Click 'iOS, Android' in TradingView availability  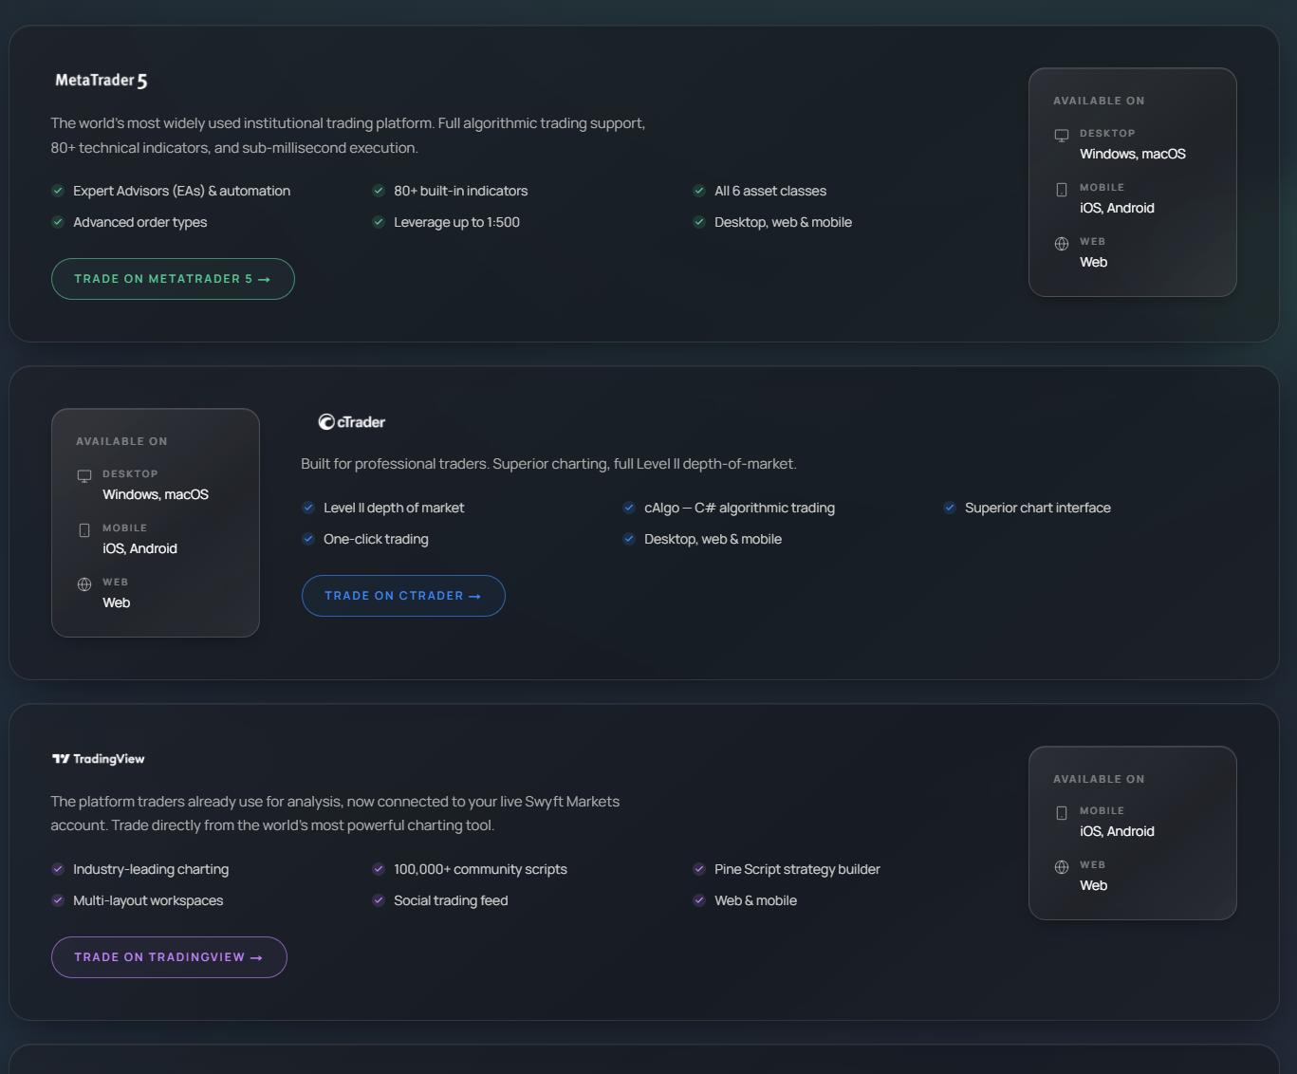tap(1117, 831)
